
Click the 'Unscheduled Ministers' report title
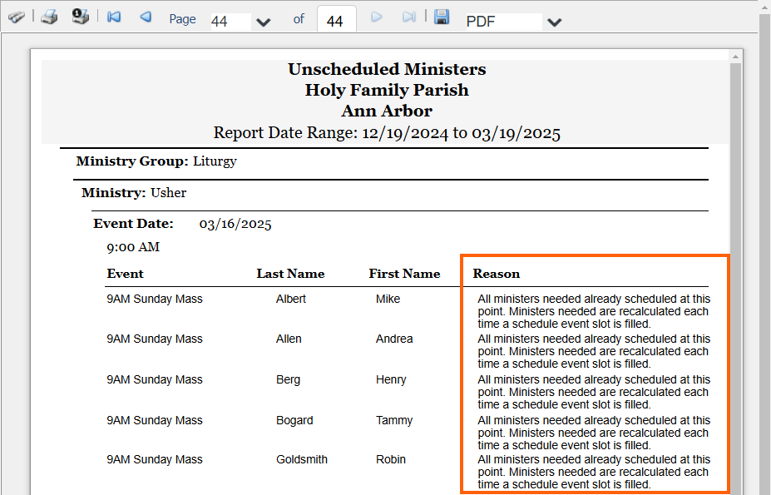point(387,69)
